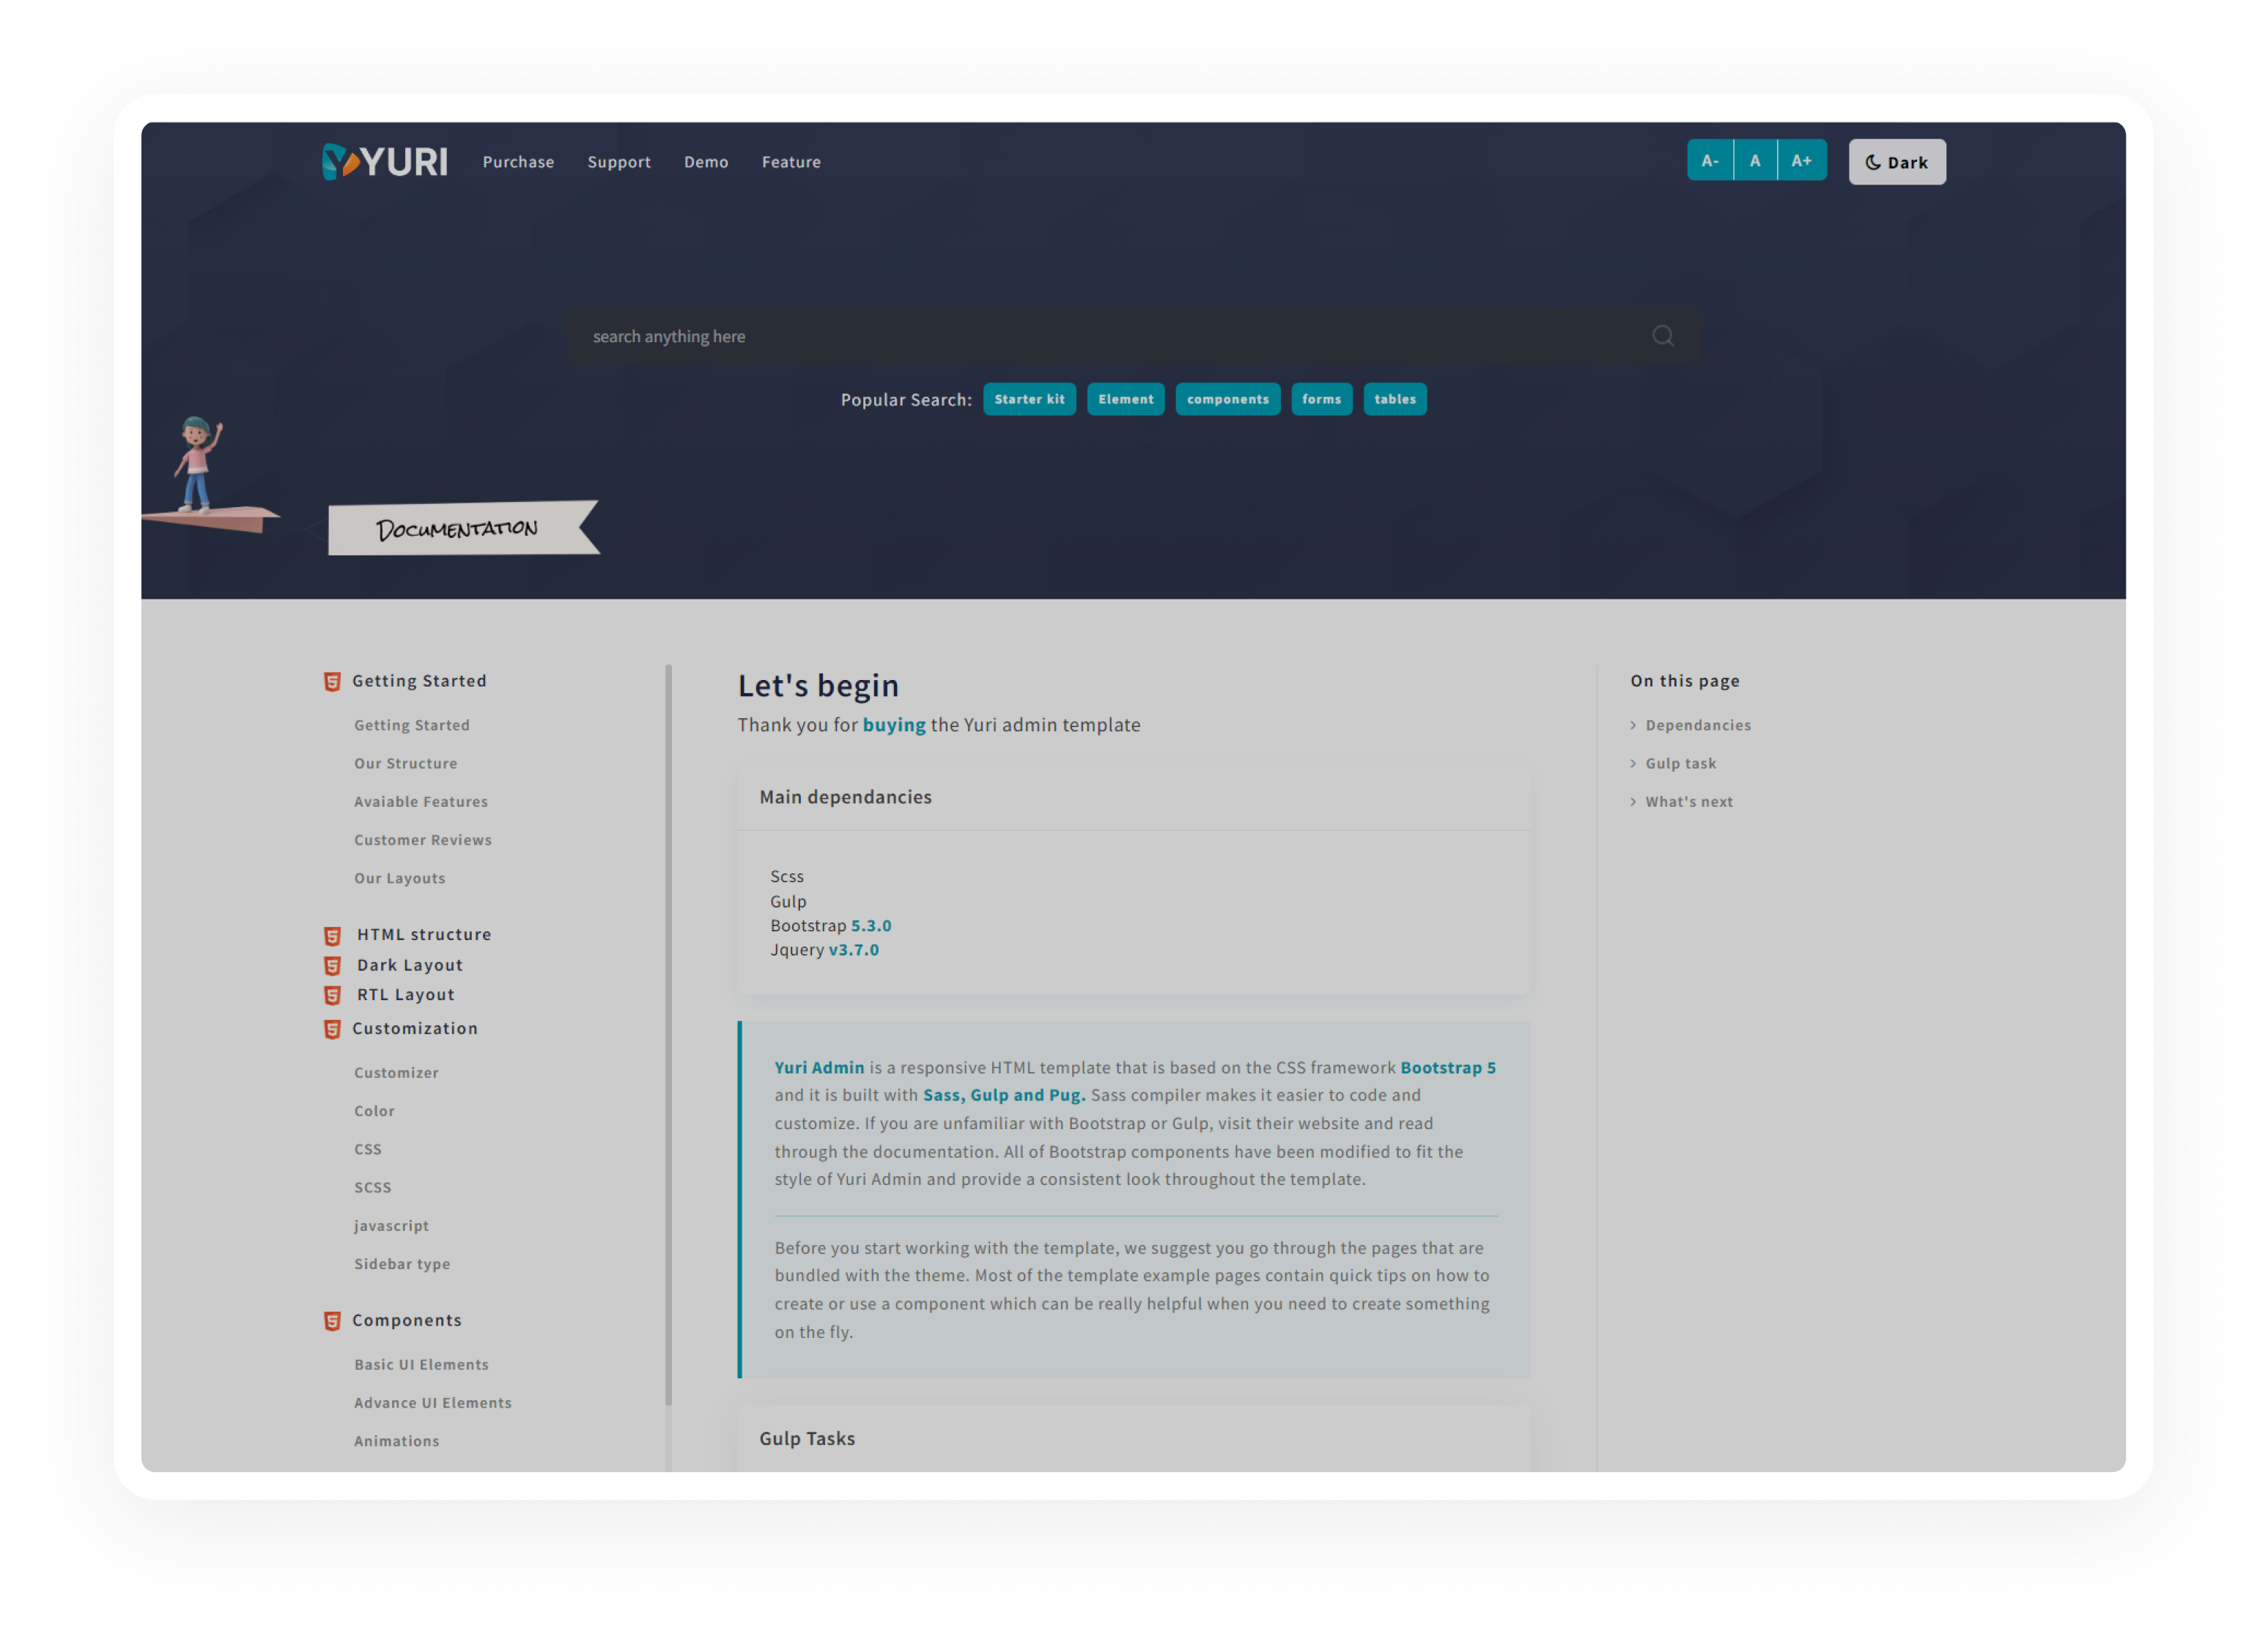Open Animations in sidebar
The height and width of the screenshot is (1634, 2268).
coord(396,1441)
